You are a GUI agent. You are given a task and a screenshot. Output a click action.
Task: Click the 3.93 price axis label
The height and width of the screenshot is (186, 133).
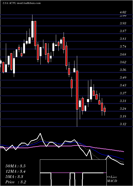point(123,23)
